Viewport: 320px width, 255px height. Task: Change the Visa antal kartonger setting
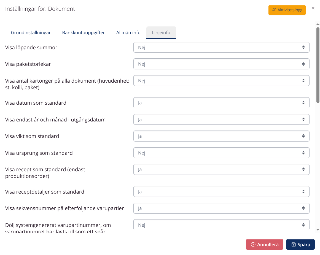(x=221, y=81)
